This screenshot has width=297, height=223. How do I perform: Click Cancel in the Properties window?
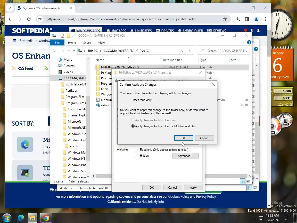tap(172, 188)
